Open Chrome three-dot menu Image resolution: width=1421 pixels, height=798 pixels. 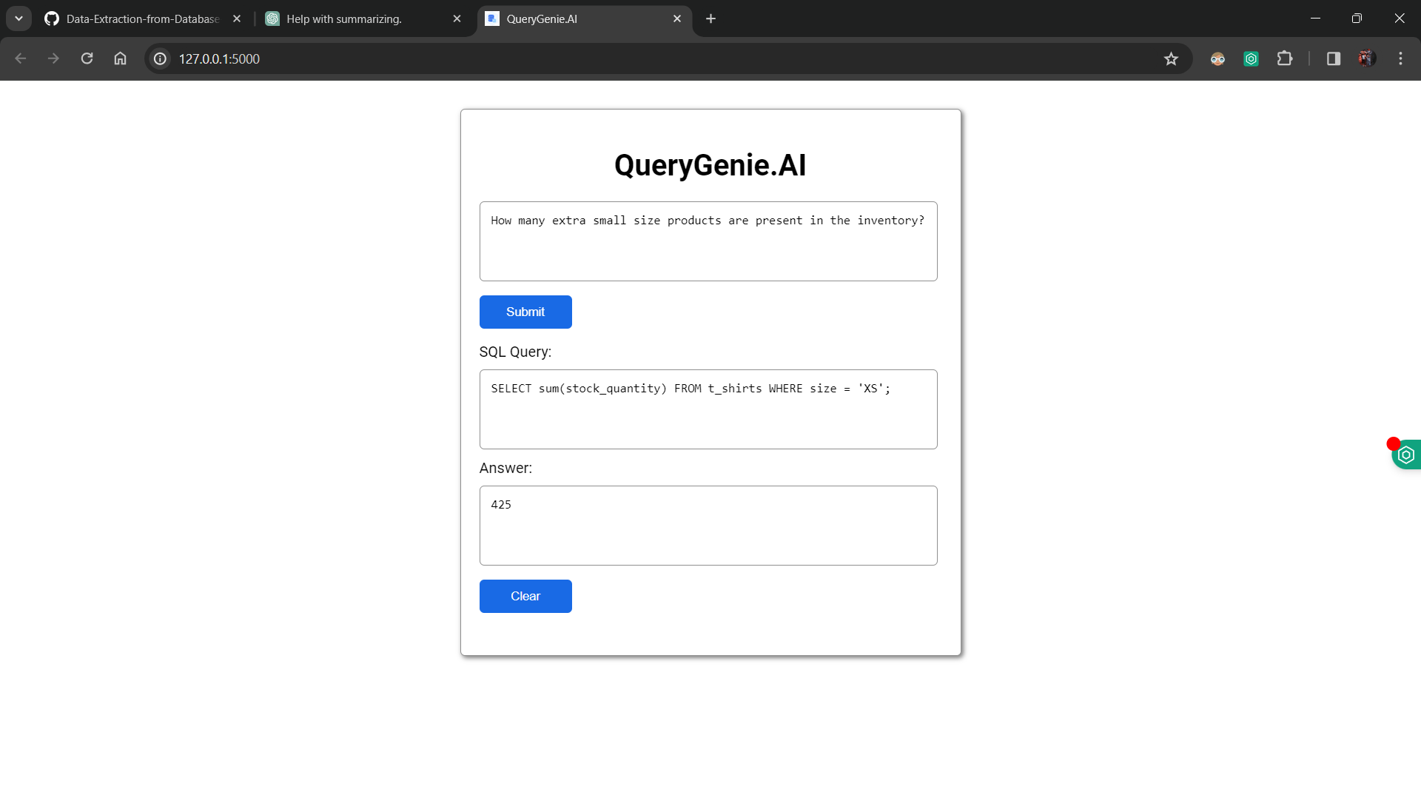point(1400,58)
